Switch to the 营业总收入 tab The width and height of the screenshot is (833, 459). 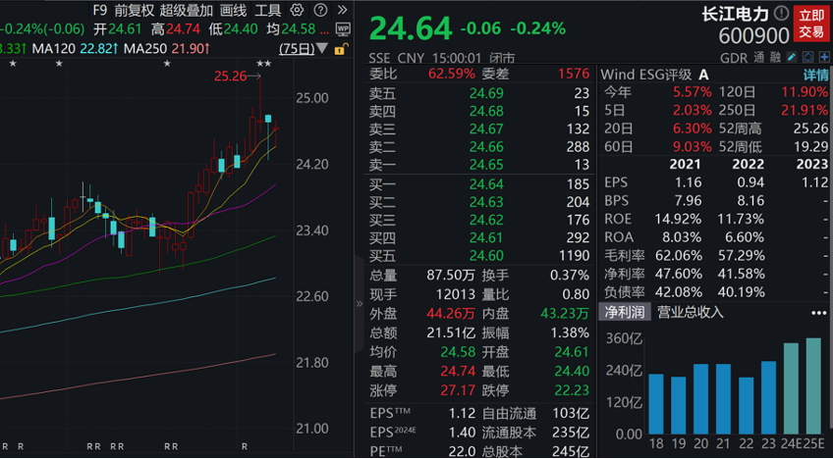point(690,312)
